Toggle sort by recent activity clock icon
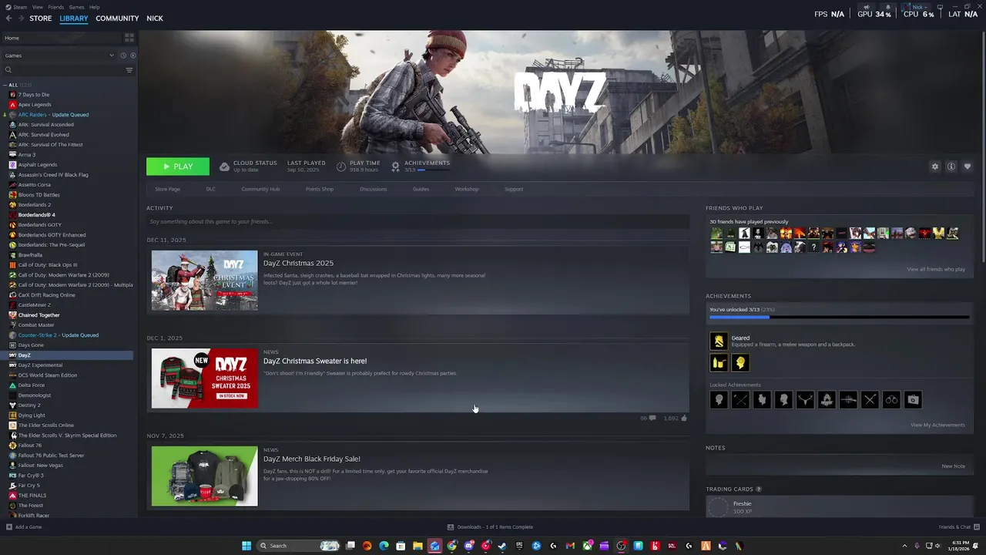The width and height of the screenshot is (986, 555). [123, 55]
